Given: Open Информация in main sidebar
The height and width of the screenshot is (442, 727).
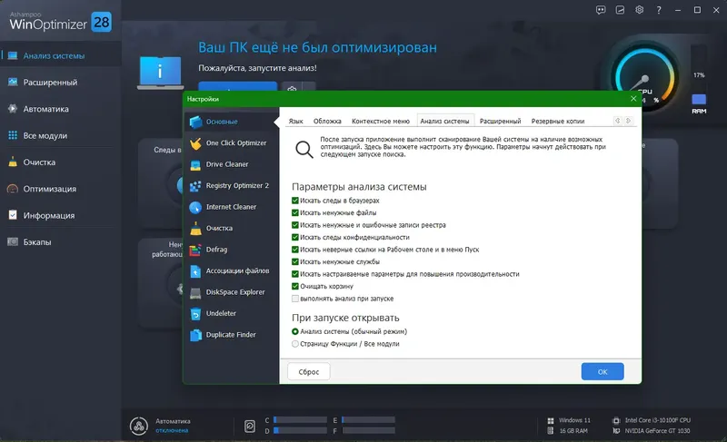Looking at the screenshot, I should point(49,216).
